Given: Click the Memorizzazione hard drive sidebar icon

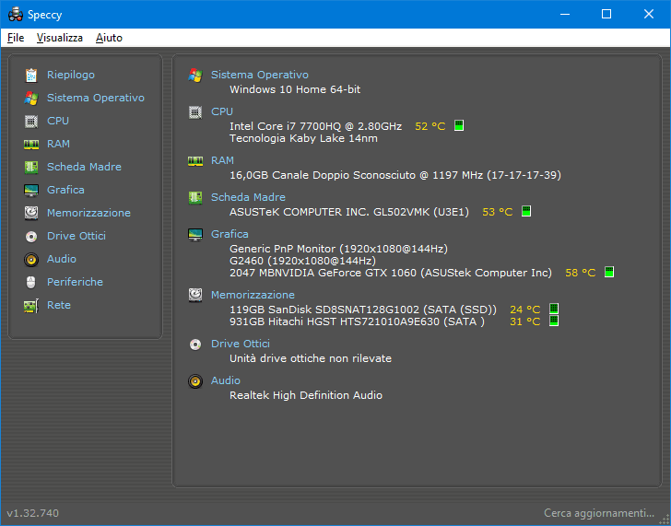Looking at the screenshot, I should (x=31, y=213).
